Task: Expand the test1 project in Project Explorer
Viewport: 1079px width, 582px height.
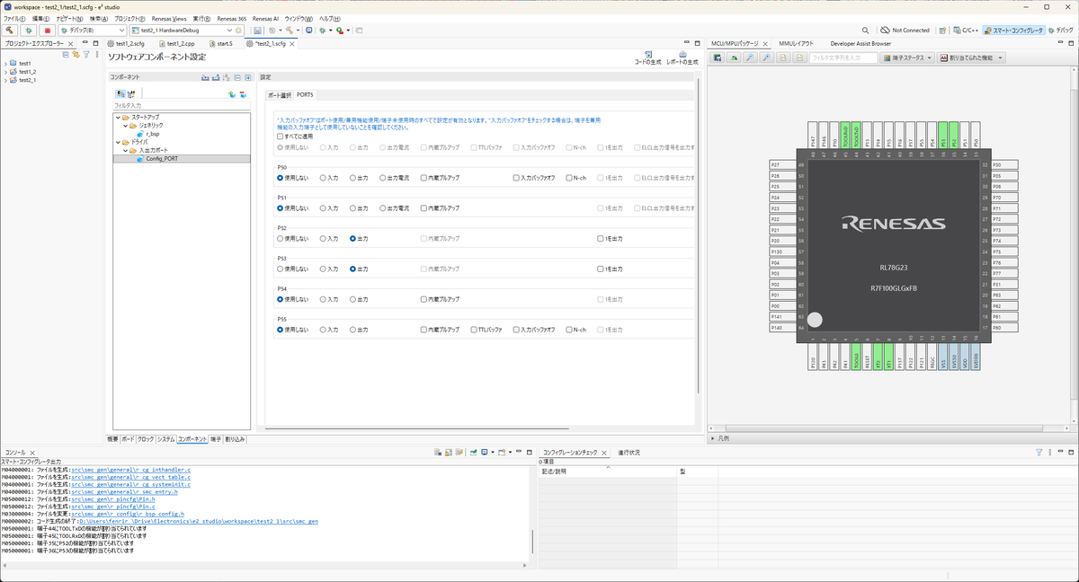Action: (x=5, y=64)
